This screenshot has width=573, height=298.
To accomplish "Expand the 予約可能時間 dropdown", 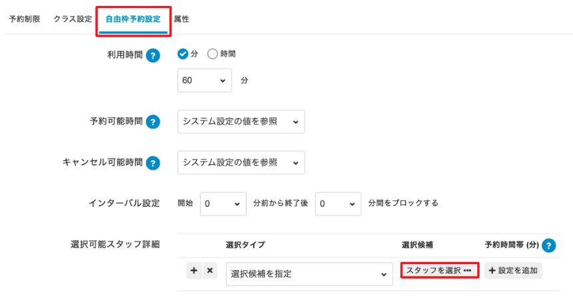I will point(241,122).
